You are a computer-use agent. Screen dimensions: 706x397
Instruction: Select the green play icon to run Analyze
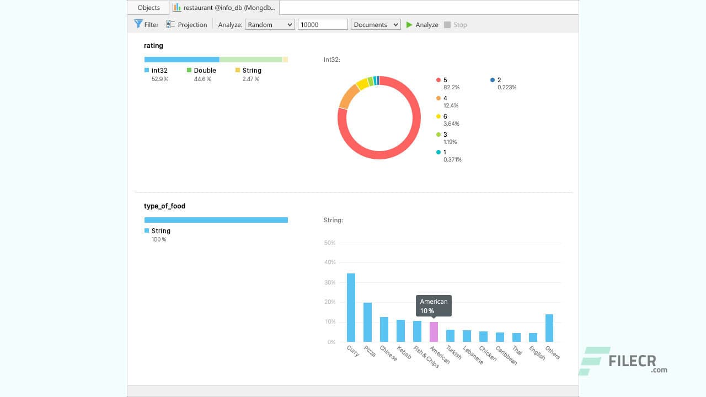pyautogui.click(x=409, y=24)
